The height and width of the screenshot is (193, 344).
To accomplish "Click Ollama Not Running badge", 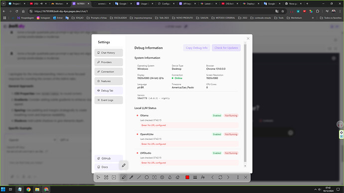I will 231,115.
